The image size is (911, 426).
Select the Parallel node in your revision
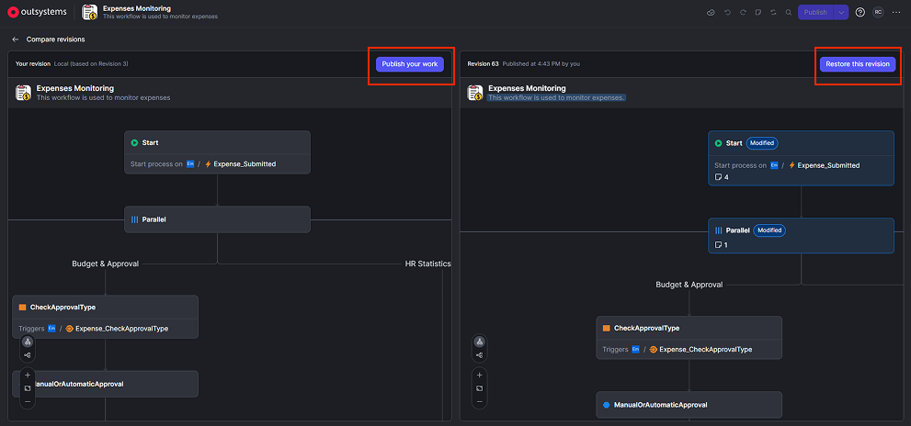pos(217,219)
